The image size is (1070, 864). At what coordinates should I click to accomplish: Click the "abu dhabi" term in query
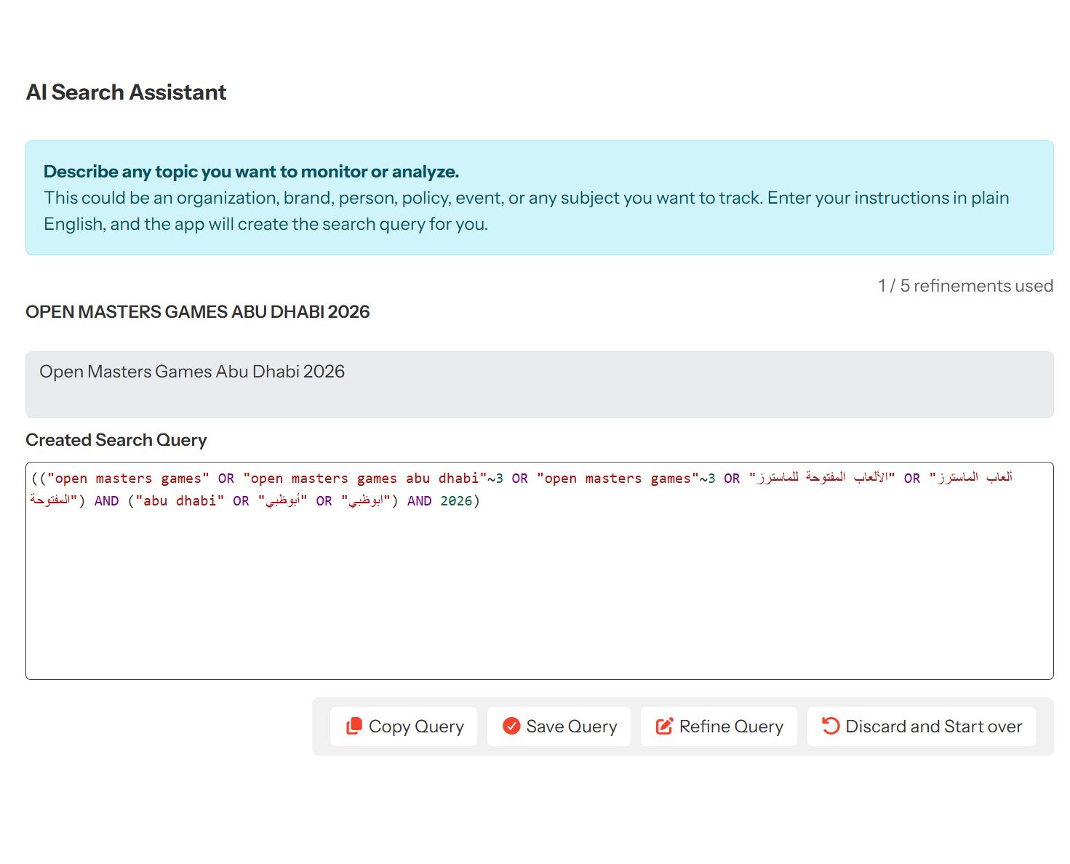point(180,501)
